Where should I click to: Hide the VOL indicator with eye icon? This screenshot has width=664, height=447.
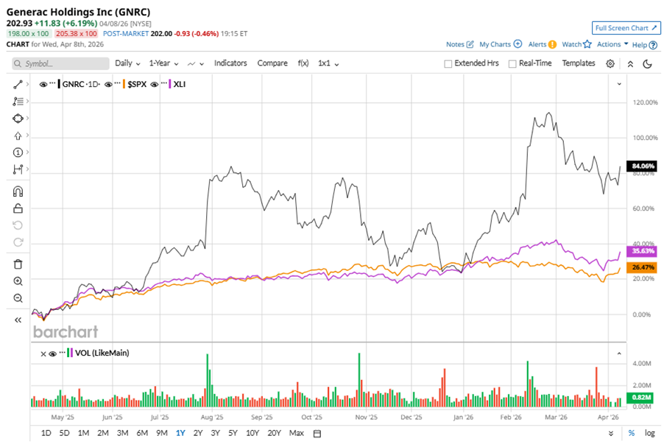pyautogui.click(x=52, y=353)
